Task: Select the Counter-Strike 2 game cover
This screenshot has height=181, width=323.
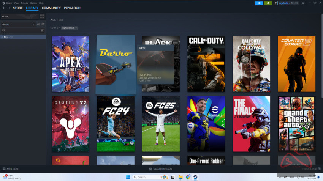Action: point(296,64)
